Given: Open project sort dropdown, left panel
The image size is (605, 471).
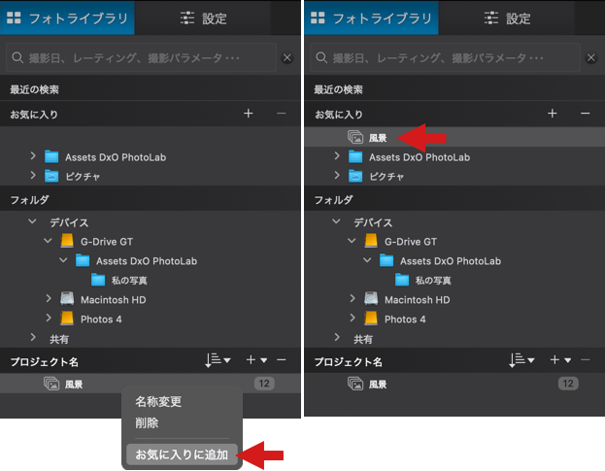Looking at the screenshot, I should coord(218,360).
